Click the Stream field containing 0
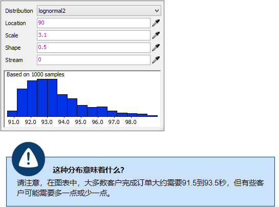The width and height of the screenshot is (279, 207). tap(94, 60)
